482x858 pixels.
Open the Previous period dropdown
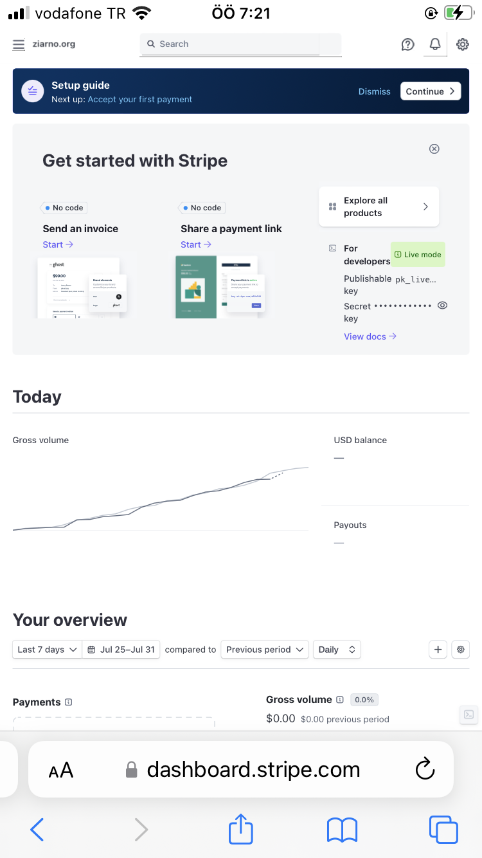(265, 650)
